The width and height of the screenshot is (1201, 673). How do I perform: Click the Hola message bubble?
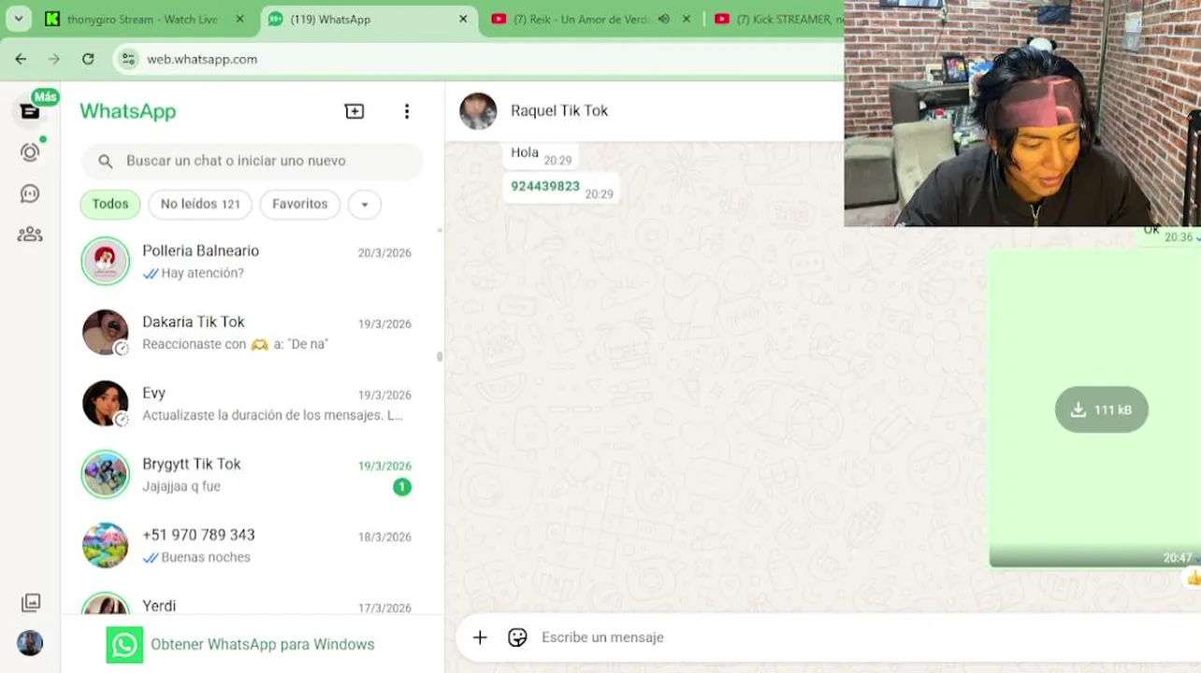coord(541,155)
